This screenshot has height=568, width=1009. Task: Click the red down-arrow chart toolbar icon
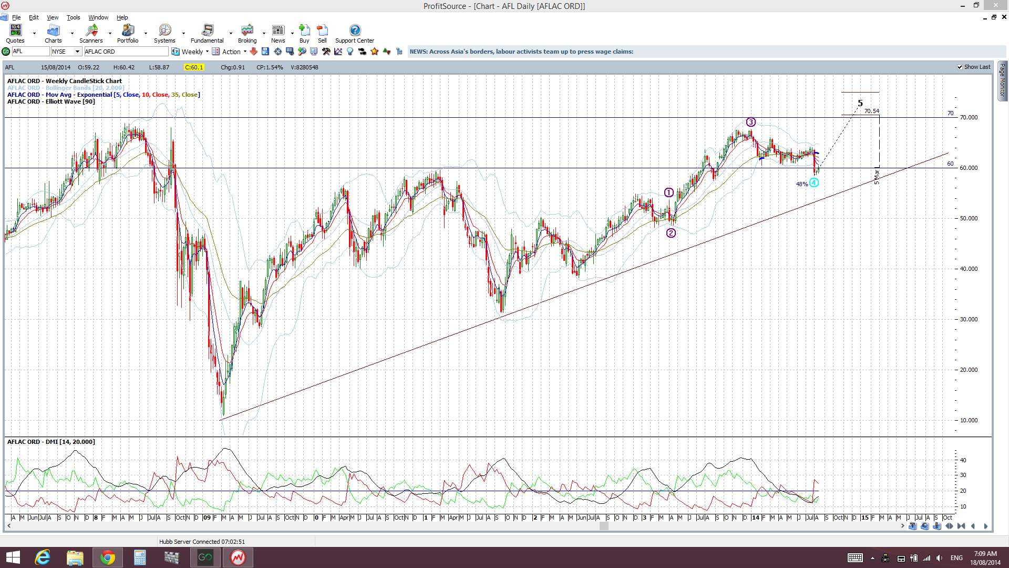point(253,52)
